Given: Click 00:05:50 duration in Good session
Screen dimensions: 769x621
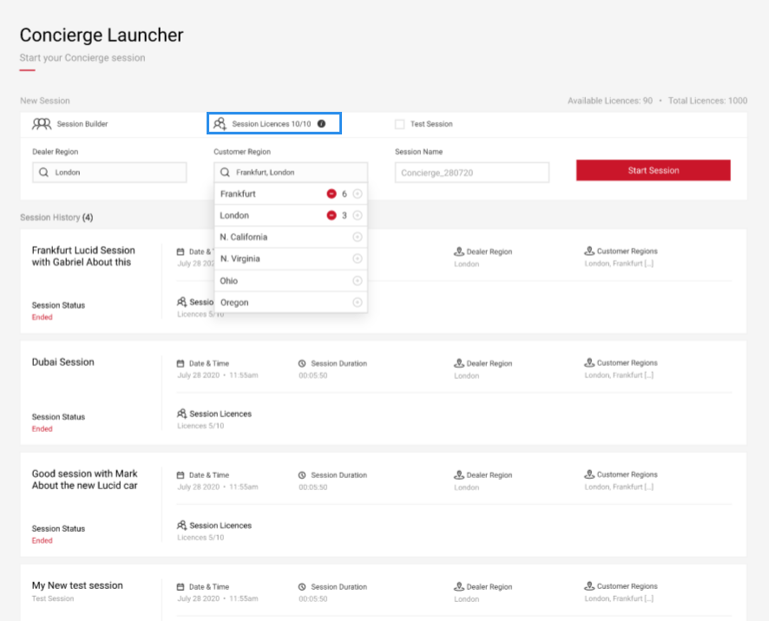Looking at the screenshot, I should 313,487.
